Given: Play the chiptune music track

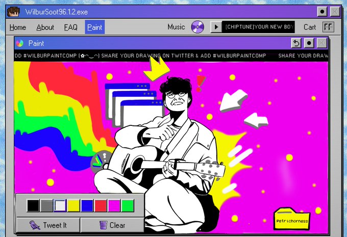Looking at the screenshot, I should point(216,27).
